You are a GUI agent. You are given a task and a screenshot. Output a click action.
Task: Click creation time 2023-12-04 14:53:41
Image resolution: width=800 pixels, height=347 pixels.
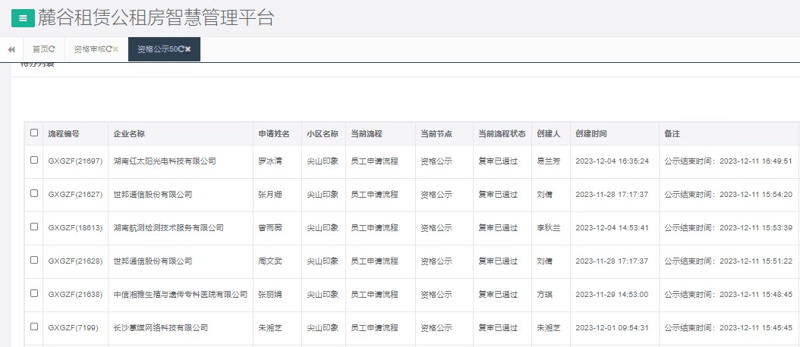(613, 228)
